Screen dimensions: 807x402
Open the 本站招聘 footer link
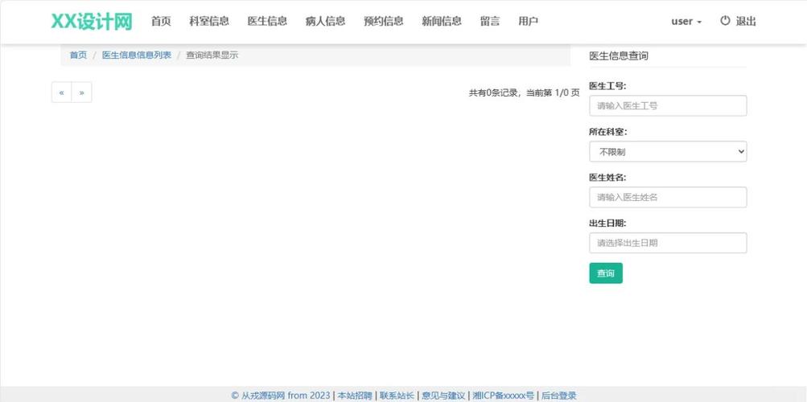coord(355,396)
